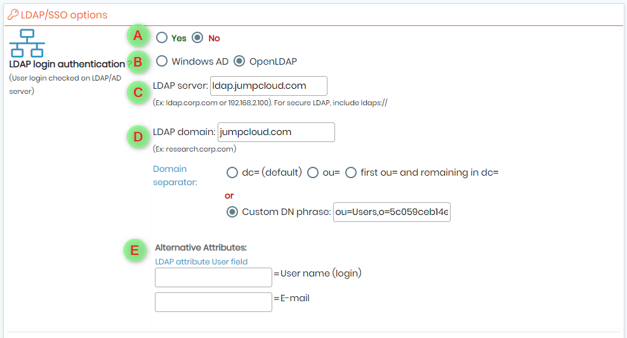
Task: Choose the Windows AD server type
Action: pos(162,61)
